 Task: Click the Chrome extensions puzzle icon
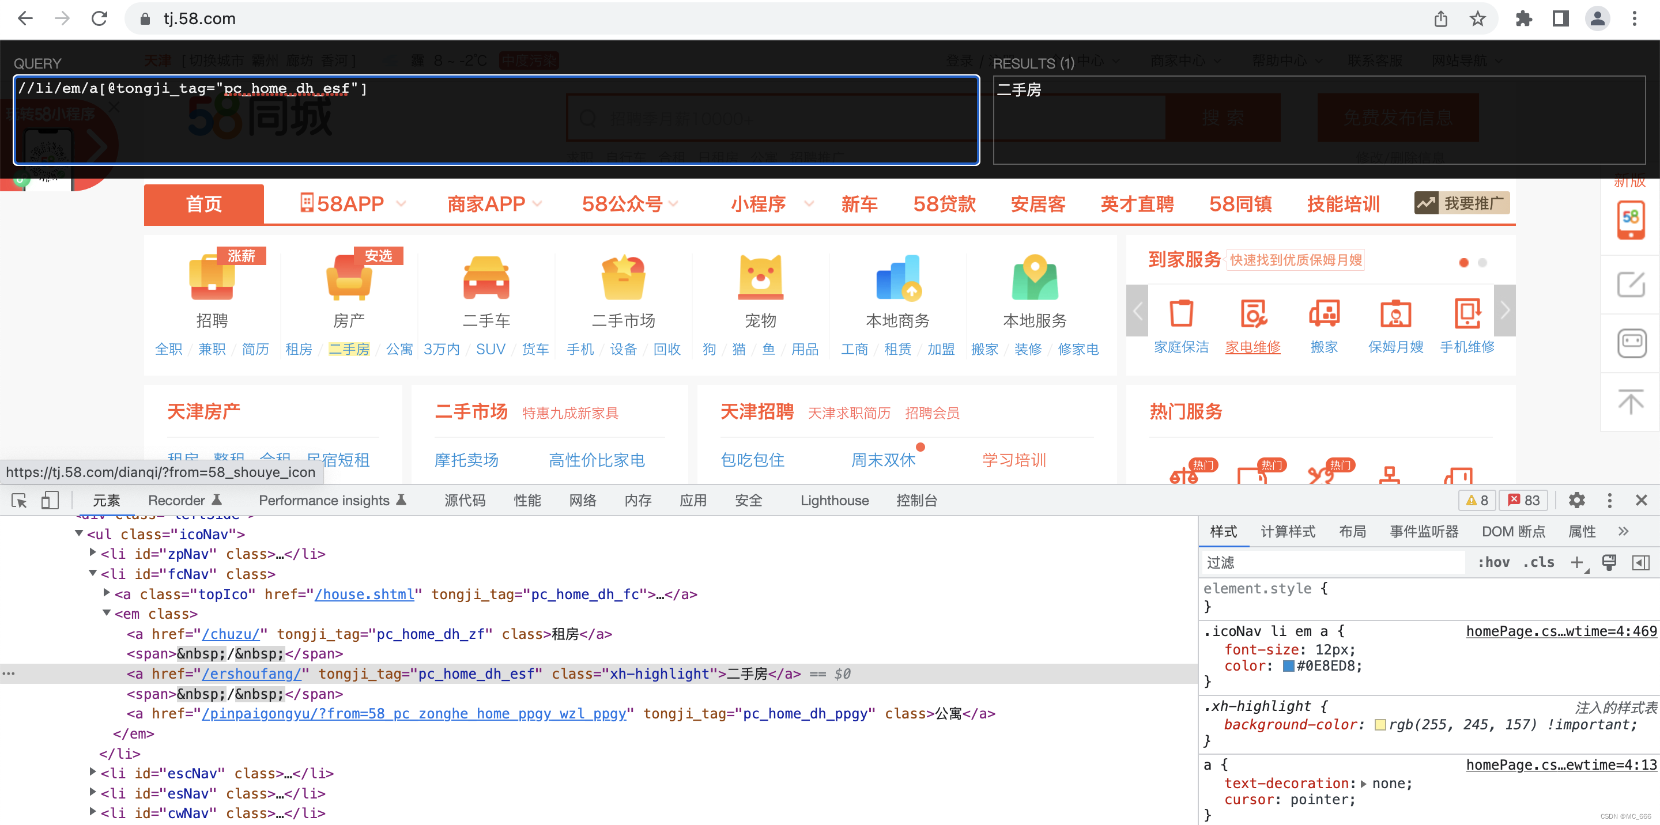coord(1523,18)
